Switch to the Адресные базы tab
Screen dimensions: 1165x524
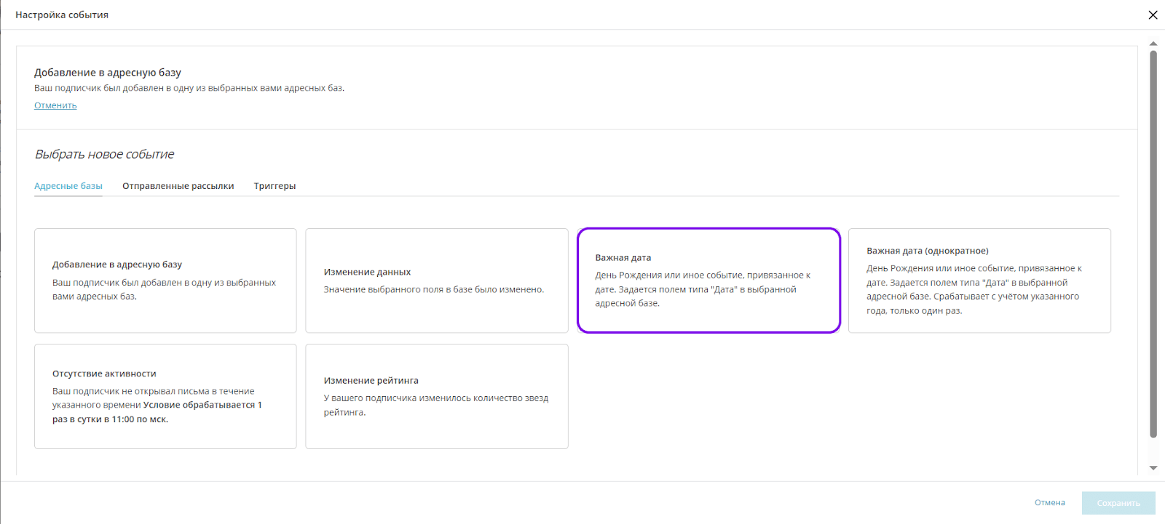[x=68, y=186]
